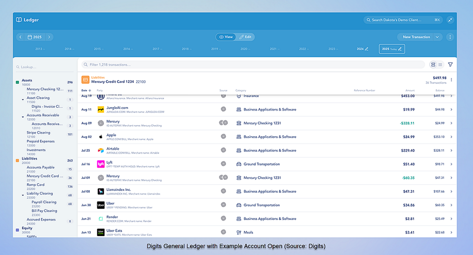The height and width of the screenshot is (255, 473).
Task: Open Bill Pay Clearing account
Action: (44, 210)
